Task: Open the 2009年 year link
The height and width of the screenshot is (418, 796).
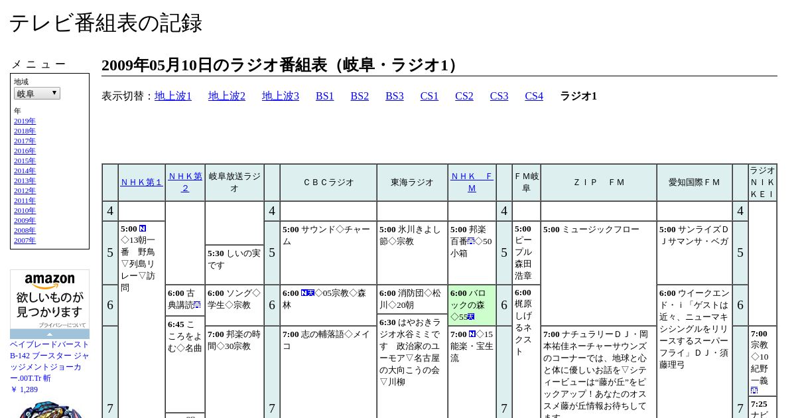Action: 25,220
